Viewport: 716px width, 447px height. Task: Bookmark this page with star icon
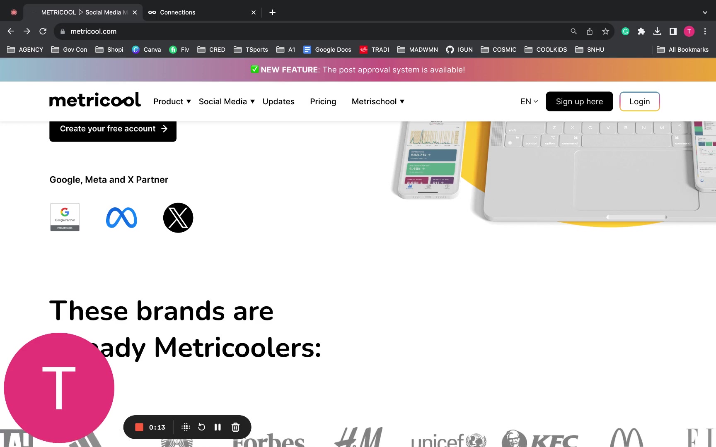[605, 31]
